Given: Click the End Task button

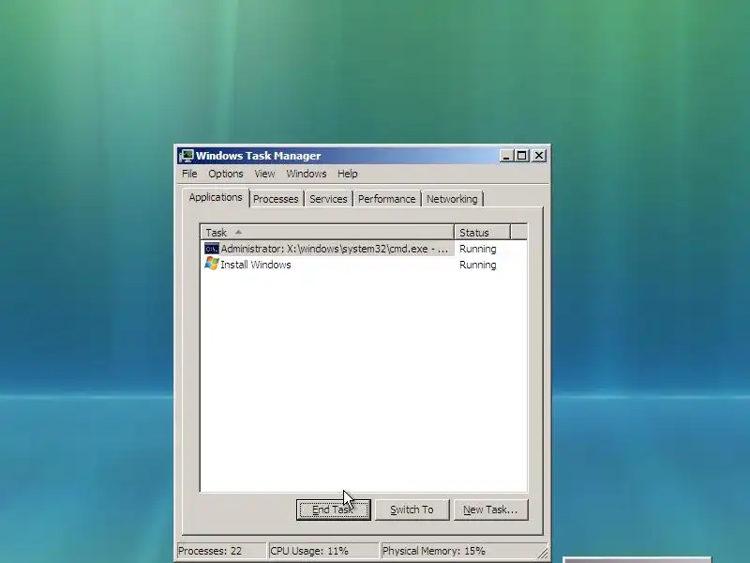Looking at the screenshot, I should point(334,510).
